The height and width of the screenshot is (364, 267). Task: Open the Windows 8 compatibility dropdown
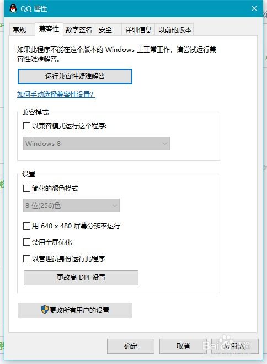tap(97, 143)
